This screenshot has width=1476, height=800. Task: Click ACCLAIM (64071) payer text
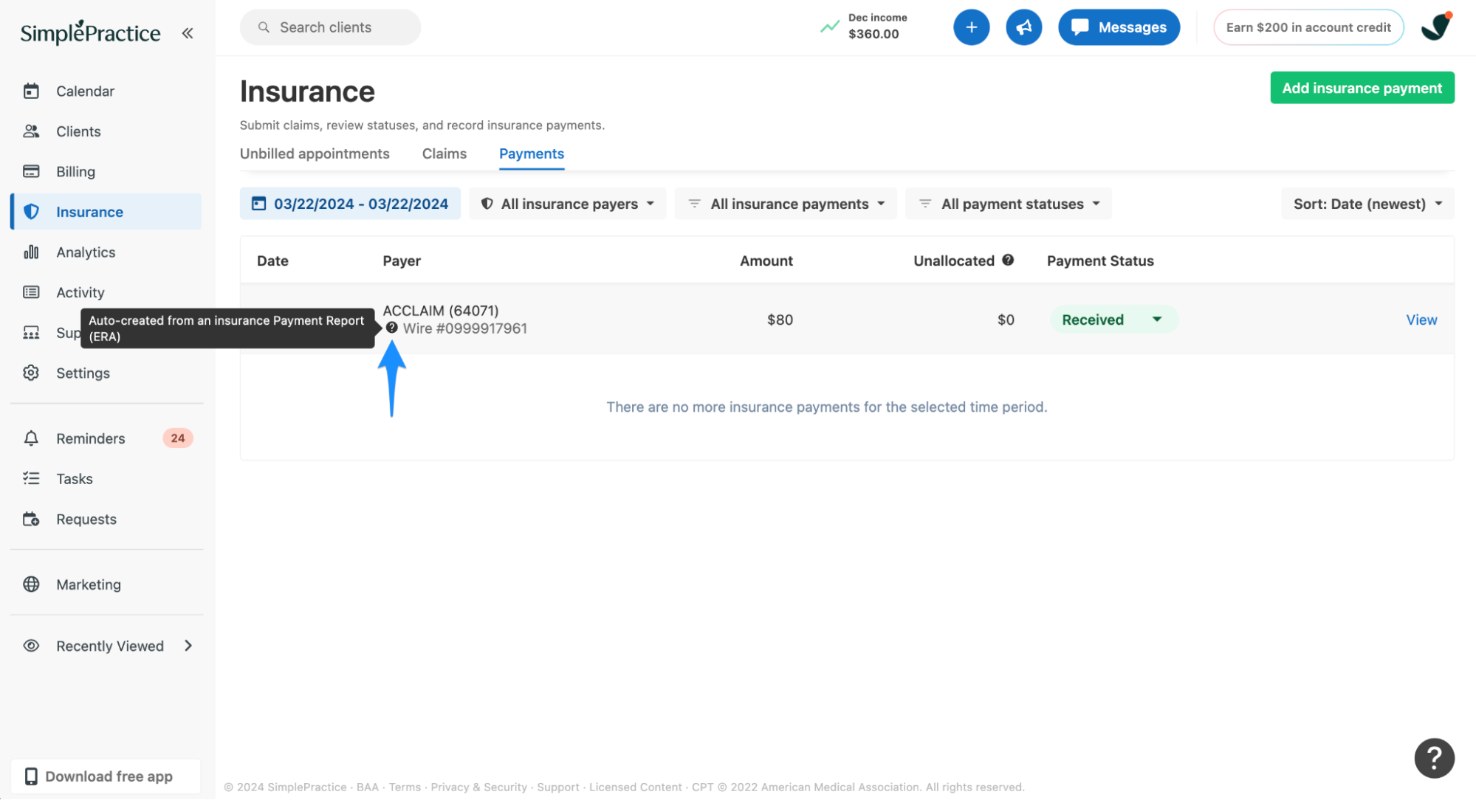pyautogui.click(x=441, y=311)
